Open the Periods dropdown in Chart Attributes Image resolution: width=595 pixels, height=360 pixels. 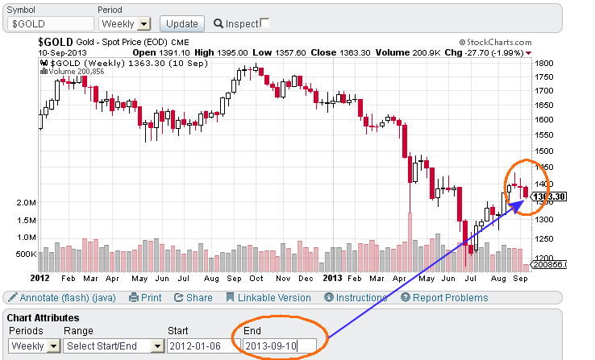click(x=34, y=346)
